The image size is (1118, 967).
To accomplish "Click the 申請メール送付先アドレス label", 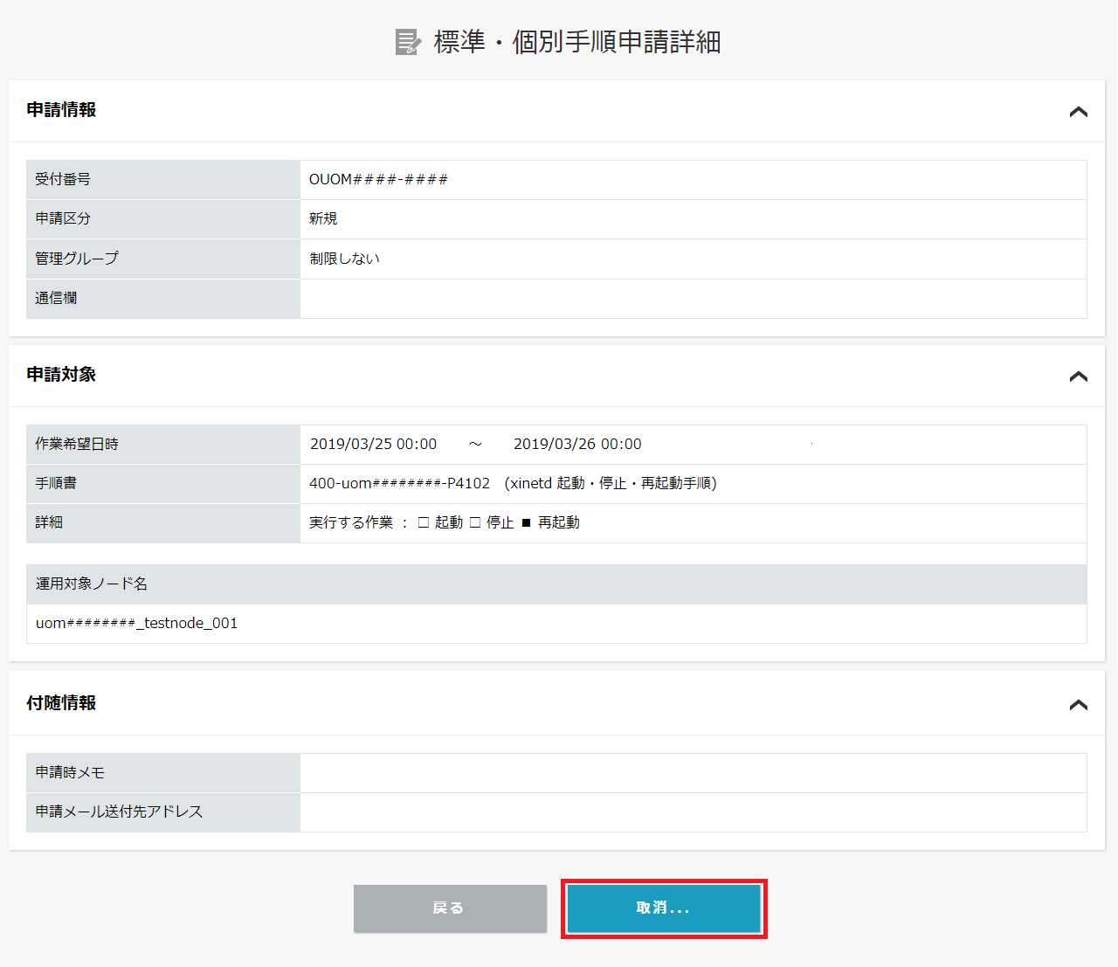I will (x=119, y=812).
